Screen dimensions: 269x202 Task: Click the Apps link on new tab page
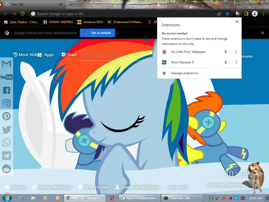click(46, 55)
